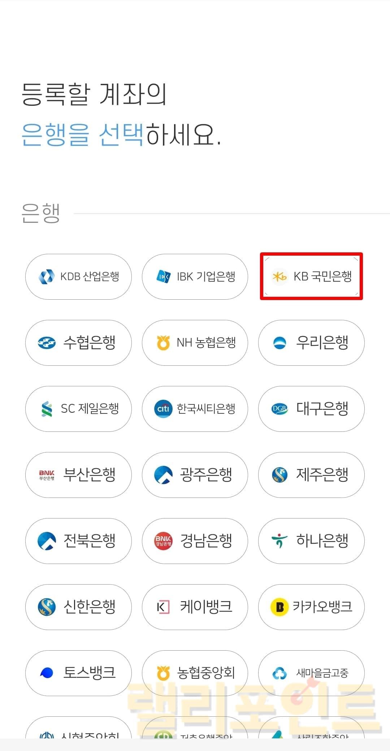Tap the citi logo icon
This screenshot has height=751, width=390.
tap(163, 409)
